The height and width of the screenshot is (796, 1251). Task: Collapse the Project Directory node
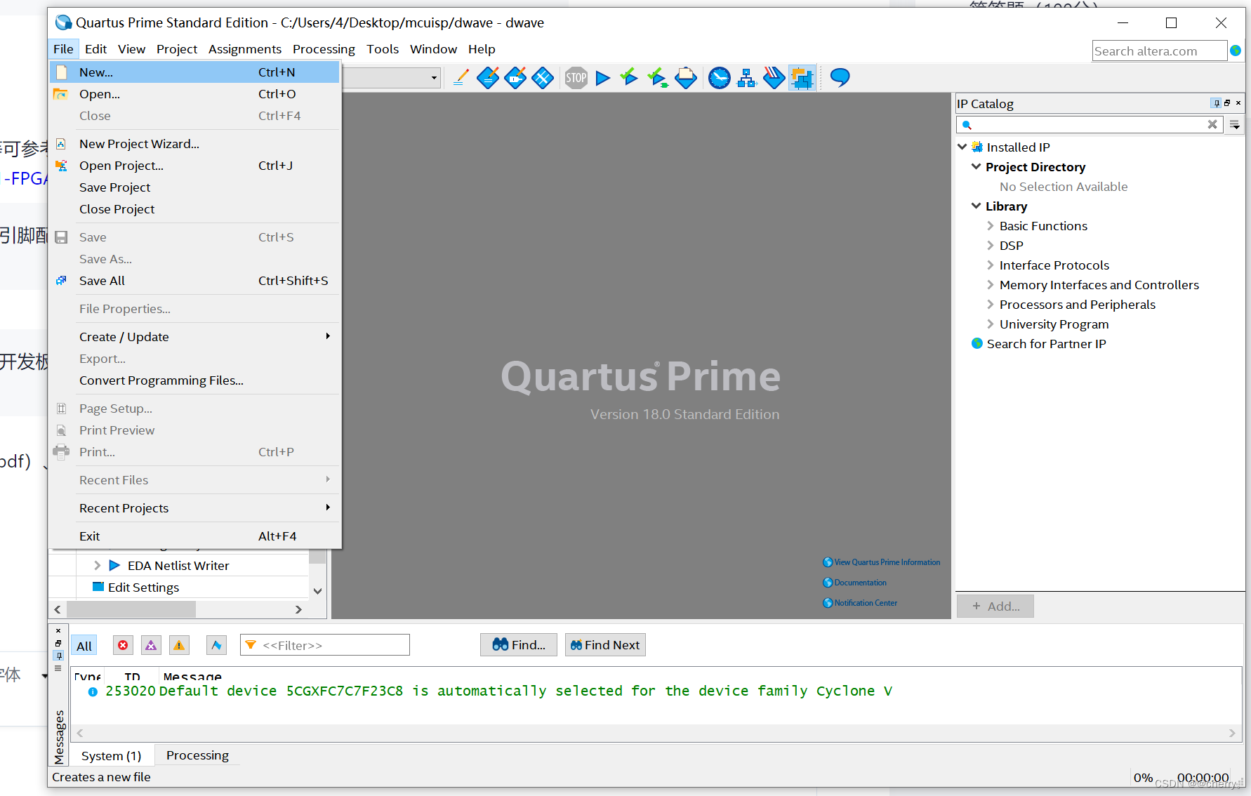(976, 166)
